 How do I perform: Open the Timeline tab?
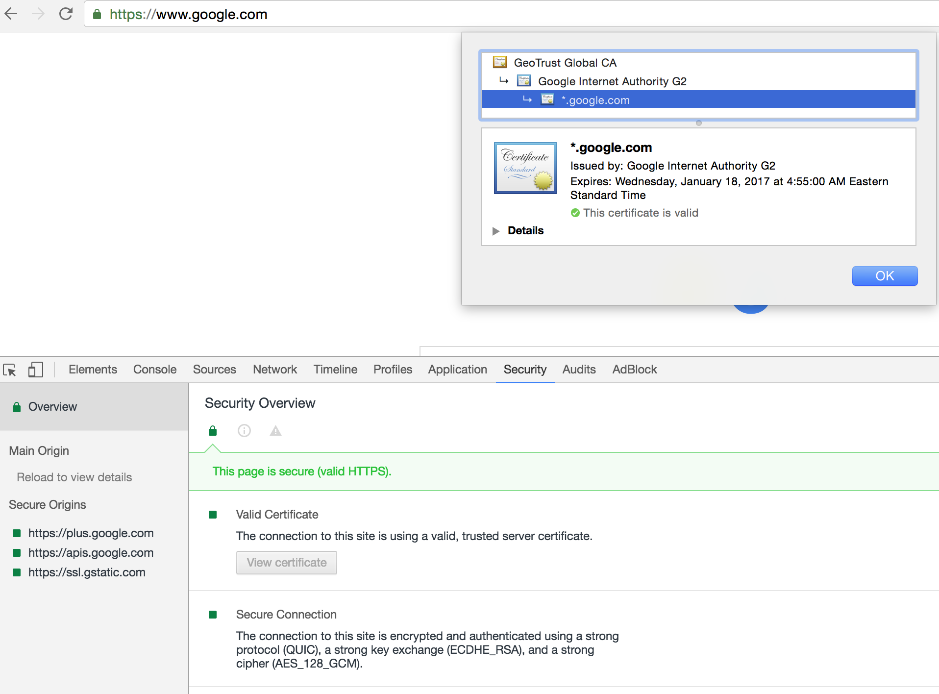335,370
